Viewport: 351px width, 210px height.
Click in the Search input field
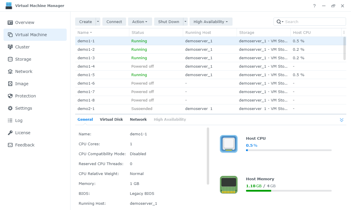point(314,22)
